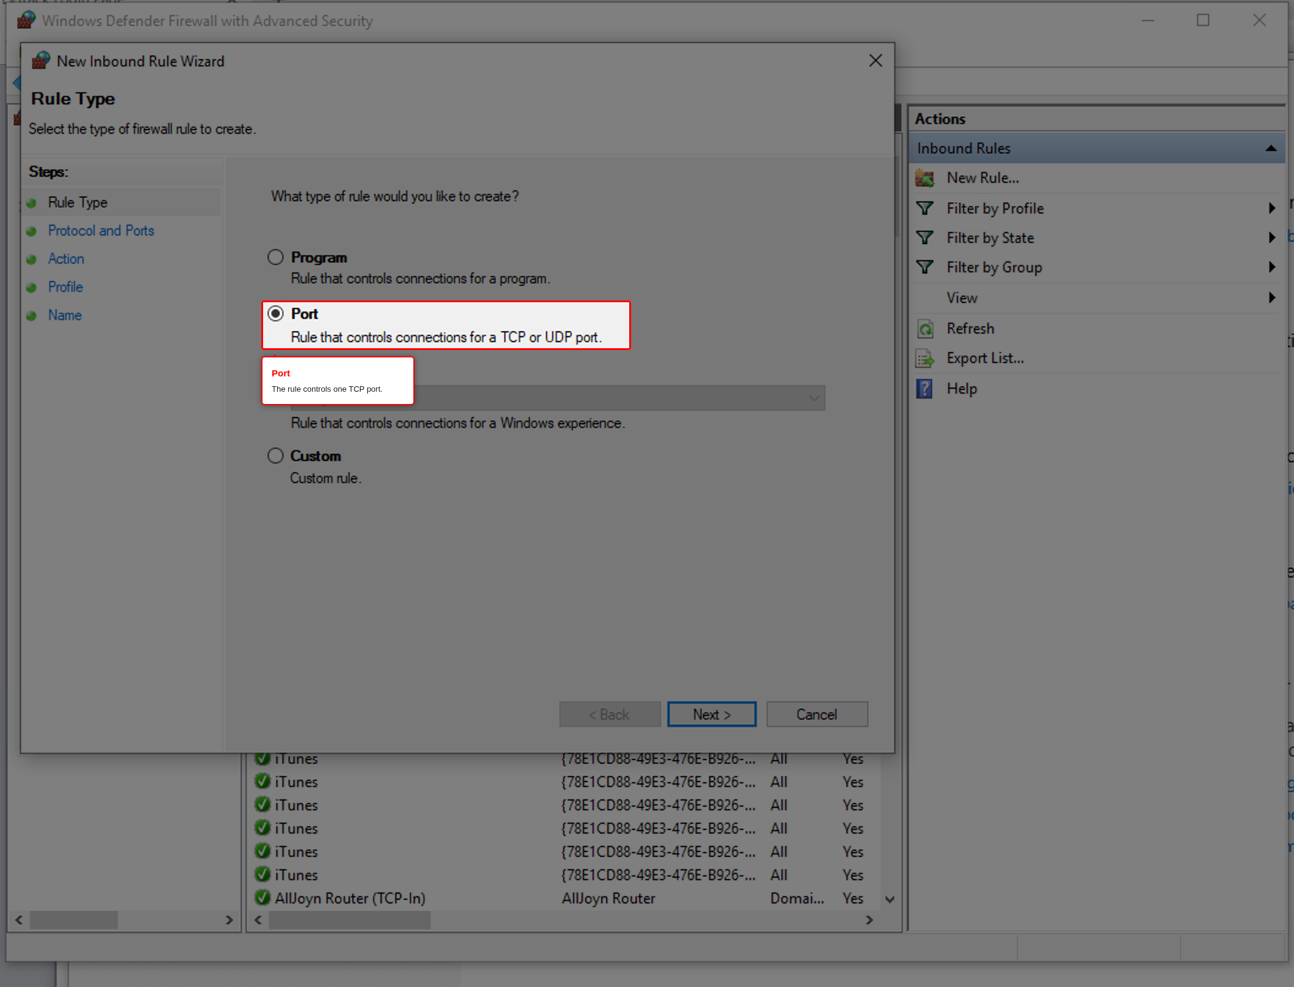The height and width of the screenshot is (987, 1294).
Task: Choose Help in the Actions pane
Action: pyautogui.click(x=962, y=389)
